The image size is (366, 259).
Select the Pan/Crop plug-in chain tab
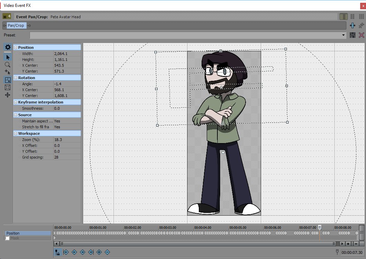(x=16, y=25)
